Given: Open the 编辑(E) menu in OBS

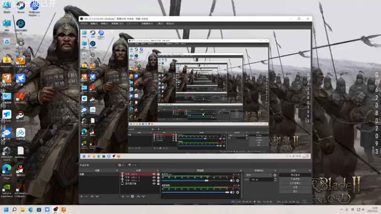Looking at the screenshot, I should pyautogui.click(x=94, y=23).
